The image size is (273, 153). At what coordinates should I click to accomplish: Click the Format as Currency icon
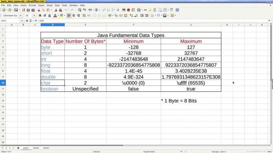click(x=110, y=16)
